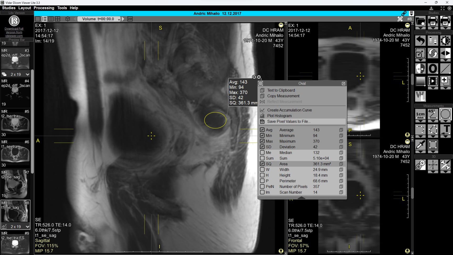Click the cine playback filmstrip icon
Image resolution: width=453 pixels, height=255 pixels.
pos(433,81)
